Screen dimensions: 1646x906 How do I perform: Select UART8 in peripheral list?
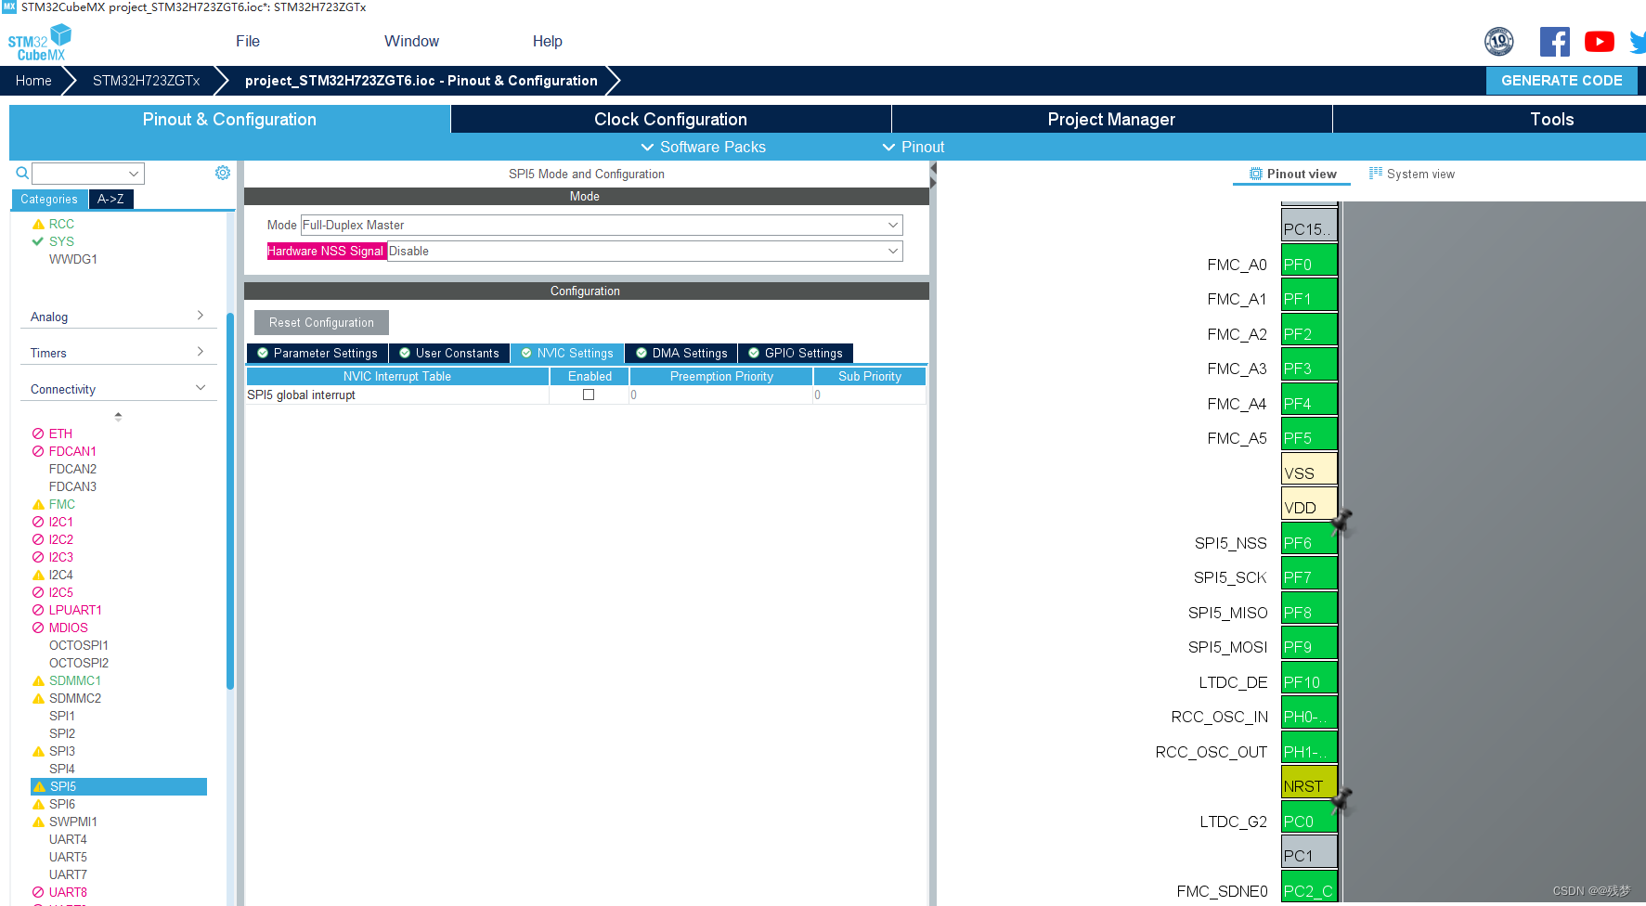click(x=68, y=892)
